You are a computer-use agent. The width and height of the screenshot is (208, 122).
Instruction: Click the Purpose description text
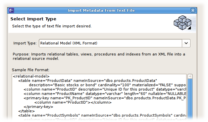(99, 56)
